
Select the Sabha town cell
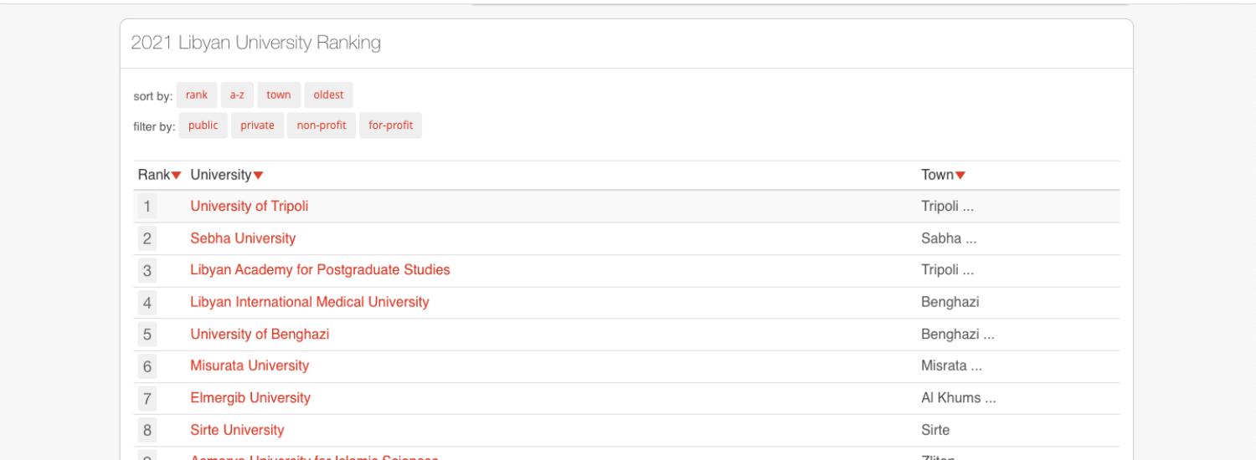950,238
